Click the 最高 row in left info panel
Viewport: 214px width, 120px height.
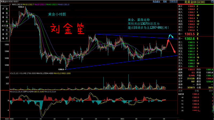5,13
